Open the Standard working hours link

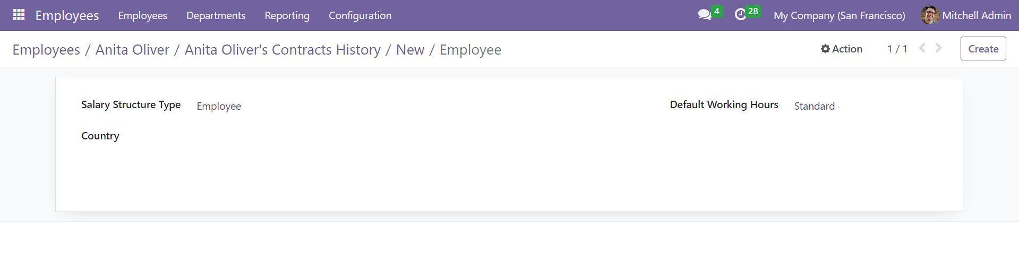point(815,106)
